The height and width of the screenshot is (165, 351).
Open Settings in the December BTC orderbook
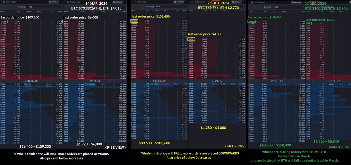(297, 2)
